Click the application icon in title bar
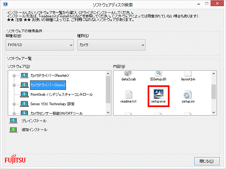 pyautogui.click(x=5, y=4)
